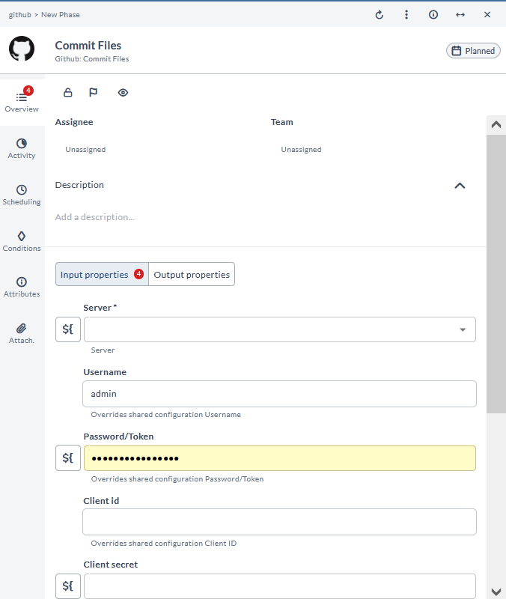
Task: Select the Output properties tab
Action: (x=192, y=274)
